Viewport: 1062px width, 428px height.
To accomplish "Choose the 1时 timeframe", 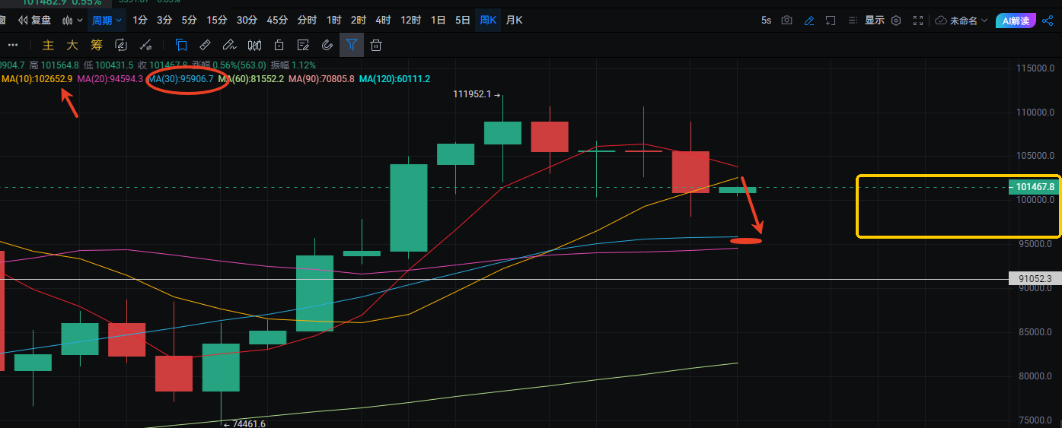I will [333, 21].
